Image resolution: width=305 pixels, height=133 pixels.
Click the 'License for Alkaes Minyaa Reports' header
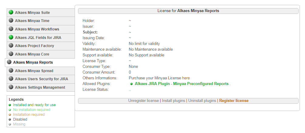tap(188, 11)
